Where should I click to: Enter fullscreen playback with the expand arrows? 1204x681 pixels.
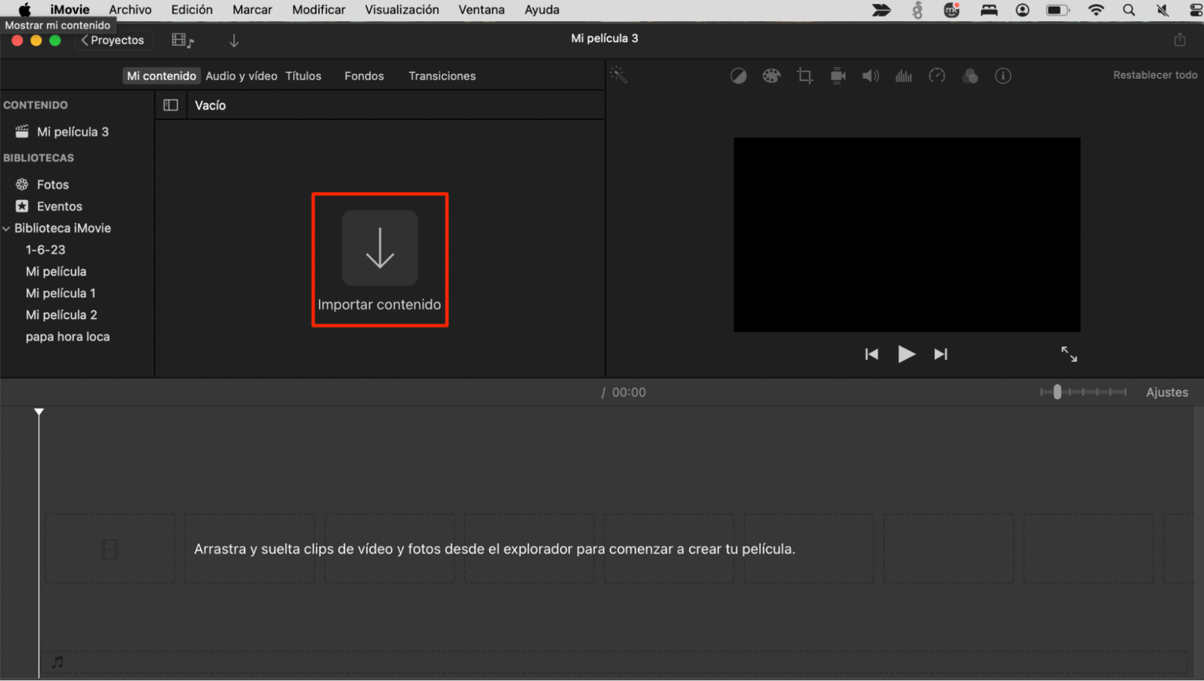coord(1069,354)
